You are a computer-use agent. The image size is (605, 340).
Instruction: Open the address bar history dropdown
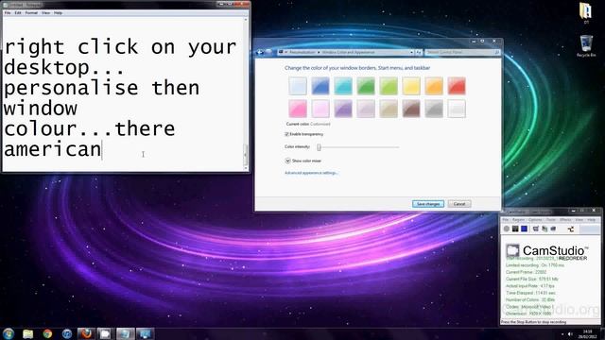(x=412, y=52)
